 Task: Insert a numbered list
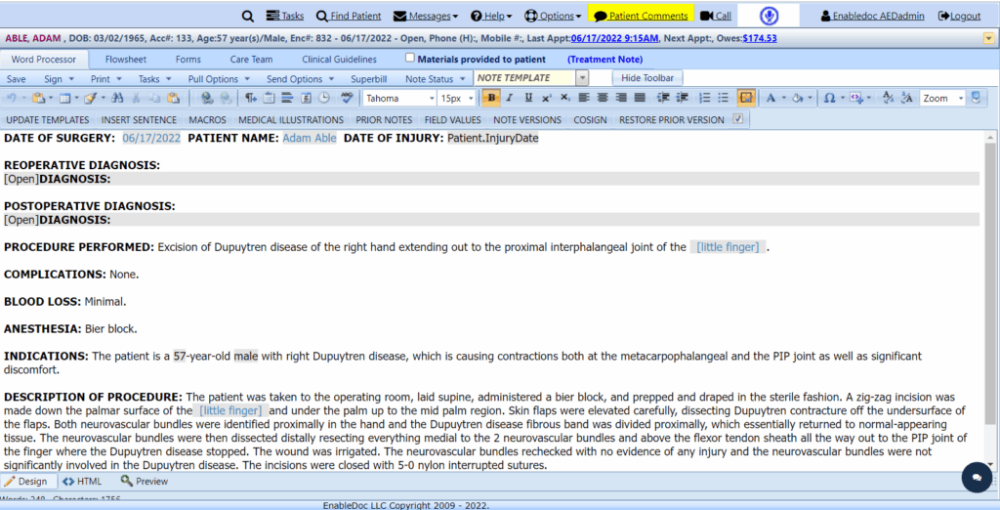point(704,99)
